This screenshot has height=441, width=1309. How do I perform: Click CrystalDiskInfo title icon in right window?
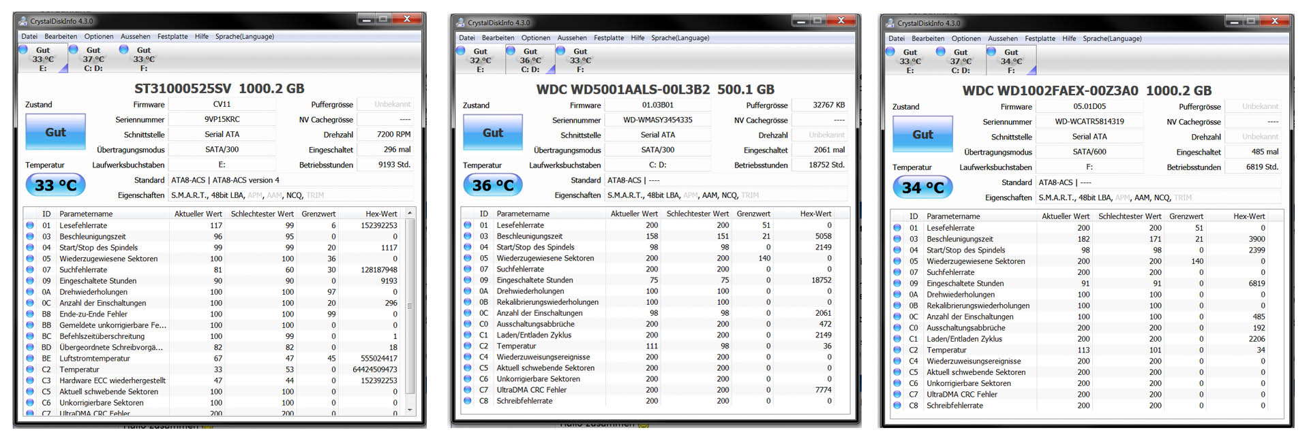click(x=890, y=23)
